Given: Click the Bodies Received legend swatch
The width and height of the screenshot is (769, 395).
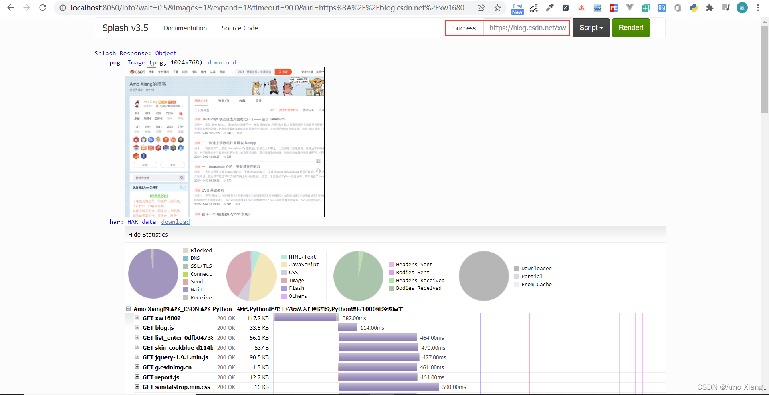Looking at the screenshot, I should coord(391,288).
